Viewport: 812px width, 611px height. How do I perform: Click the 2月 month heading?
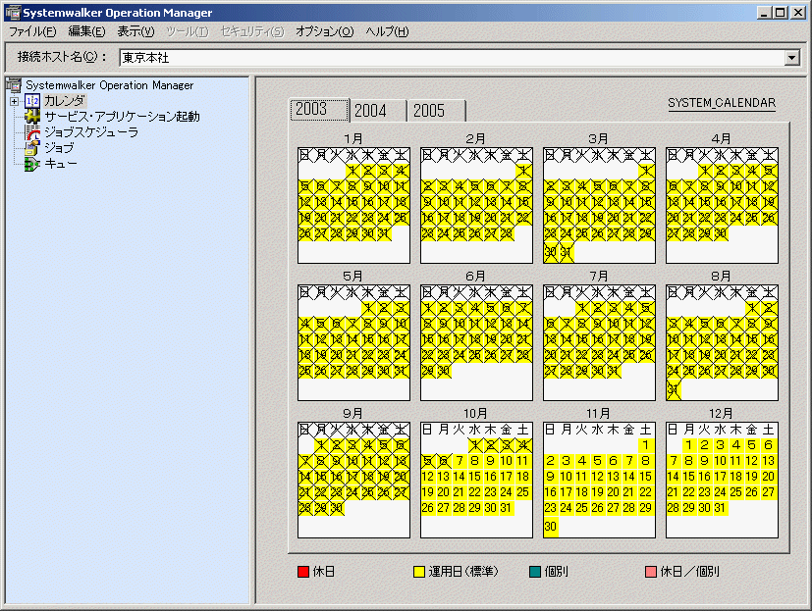475,138
